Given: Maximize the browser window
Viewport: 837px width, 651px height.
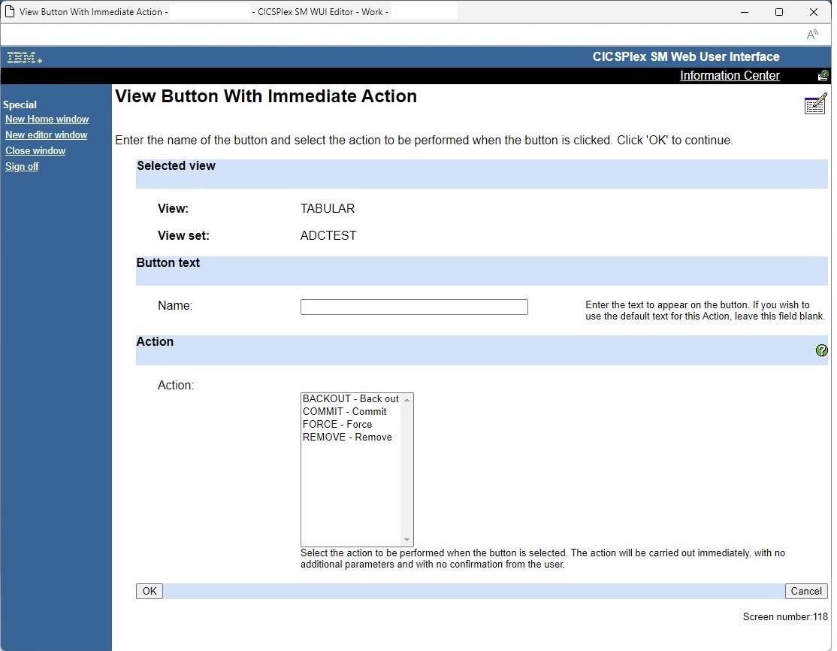Looking at the screenshot, I should click(x=779, y=12).
